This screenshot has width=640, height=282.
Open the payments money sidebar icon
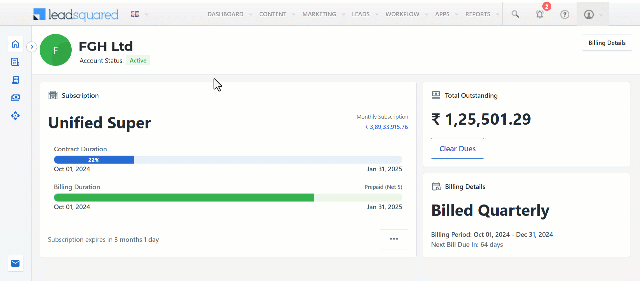click(x=15, y=98)
